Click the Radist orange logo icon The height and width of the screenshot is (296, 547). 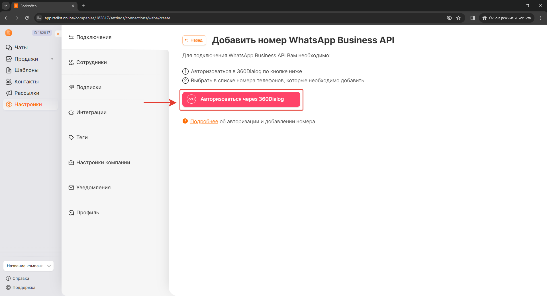click(9, 33)
